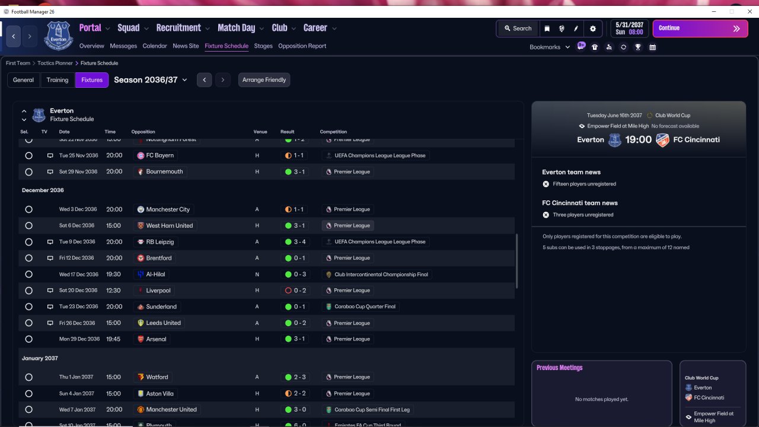Click the shirt icon in bookmarks bar
The image size is (759, 427).
click(x=595, y=47)
